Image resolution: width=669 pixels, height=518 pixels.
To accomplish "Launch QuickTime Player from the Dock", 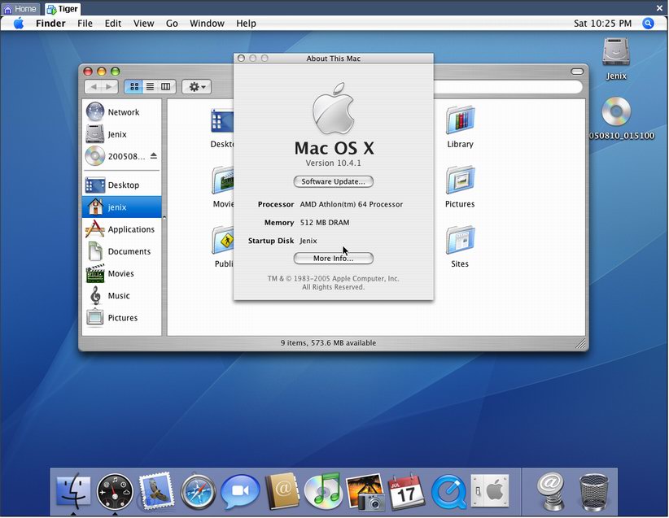I will click(448, 491).
